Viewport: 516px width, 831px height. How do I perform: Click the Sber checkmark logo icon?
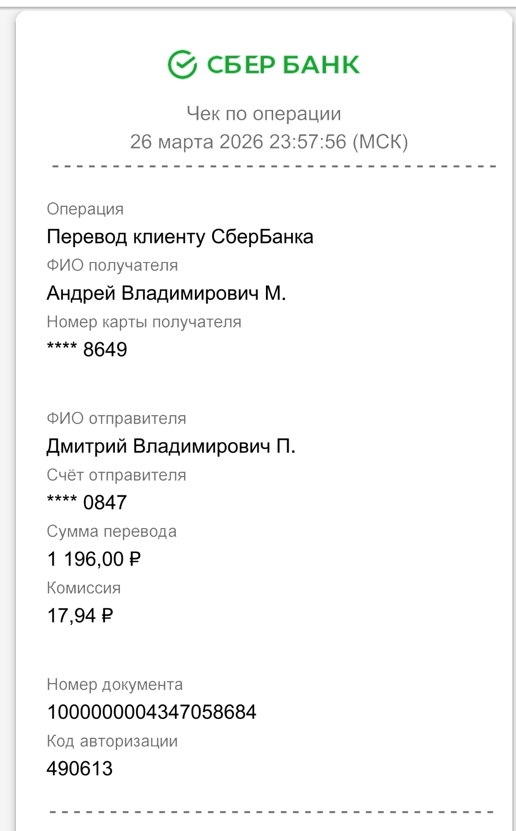pos(182,65)
